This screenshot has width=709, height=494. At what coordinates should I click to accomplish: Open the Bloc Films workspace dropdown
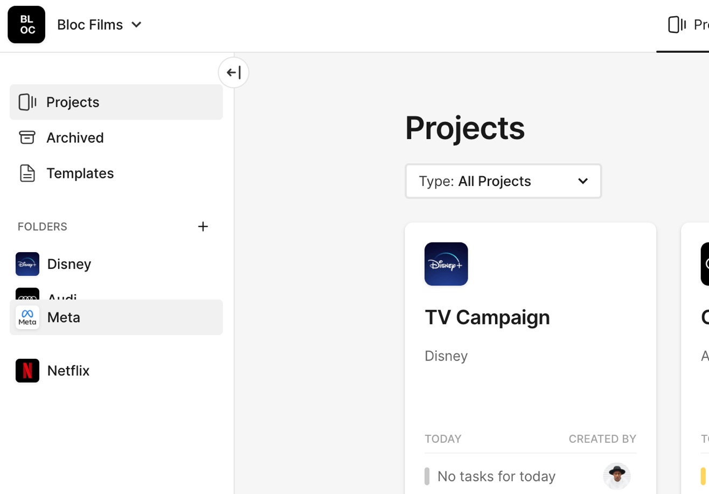[x=99, y=25]
